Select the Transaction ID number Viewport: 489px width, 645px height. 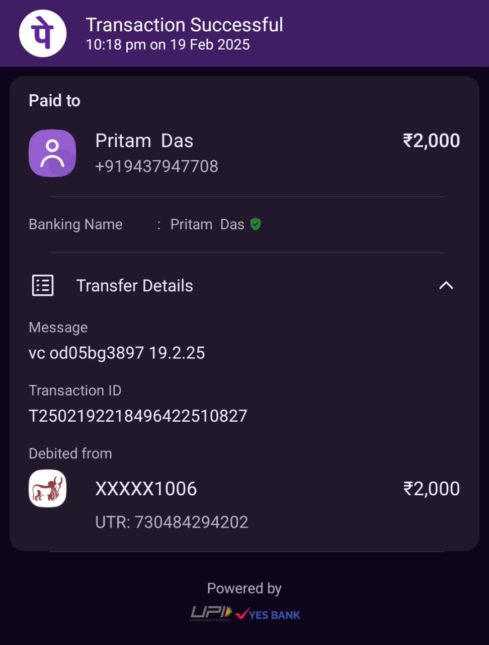coord(138,416)
